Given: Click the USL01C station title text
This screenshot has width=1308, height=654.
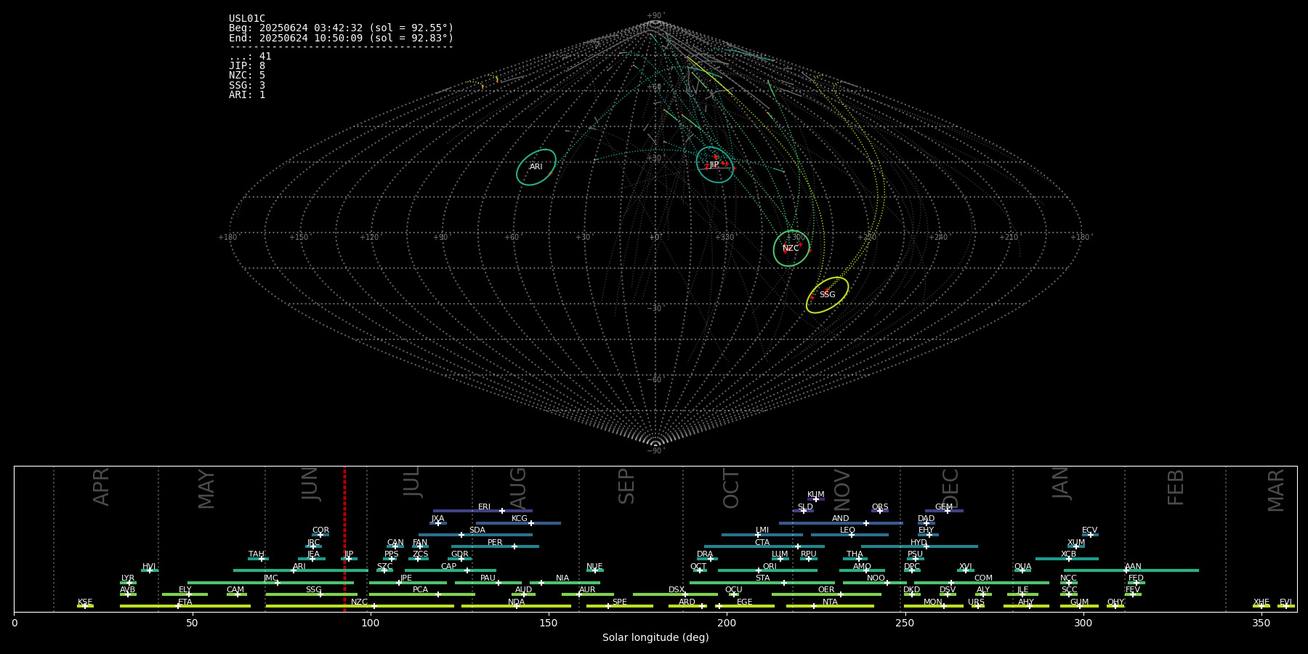Looking at the screenshot, I should click(x=247, y=19).
